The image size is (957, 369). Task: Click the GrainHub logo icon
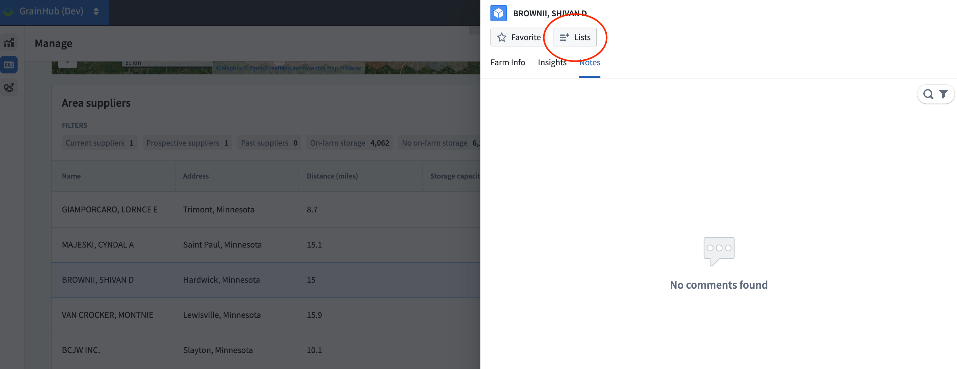[8, 12]
